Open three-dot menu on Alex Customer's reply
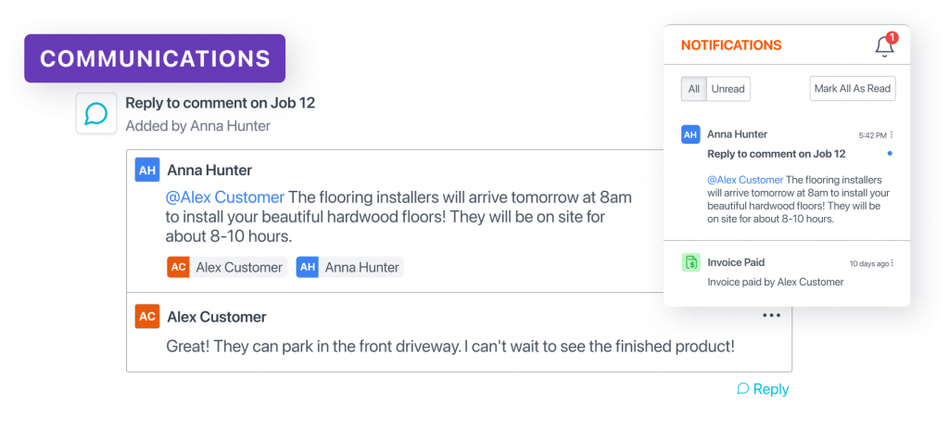This screenshot has width=949, height=431. click(x=771, y=316)
